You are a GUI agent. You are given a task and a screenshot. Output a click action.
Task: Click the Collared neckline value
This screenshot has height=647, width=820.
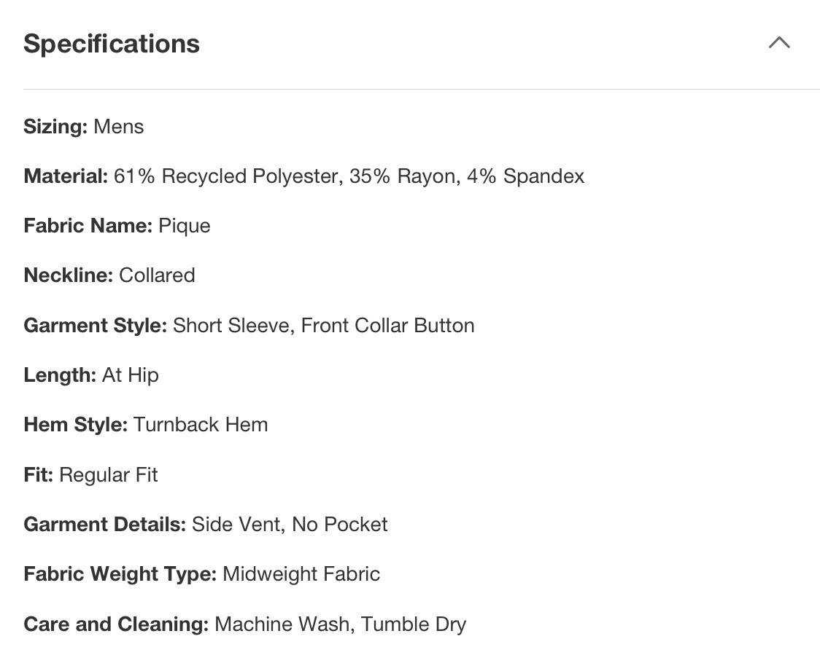(157, 275)
